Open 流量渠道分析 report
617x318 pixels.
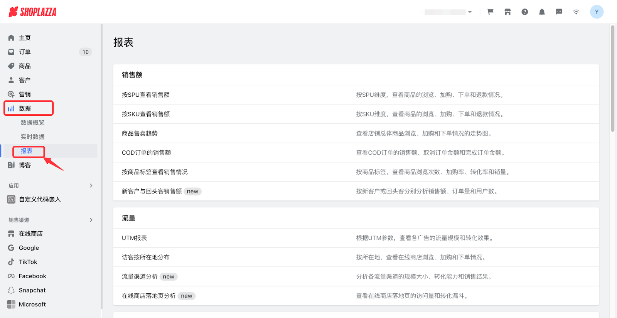click(x=140, y=277)
